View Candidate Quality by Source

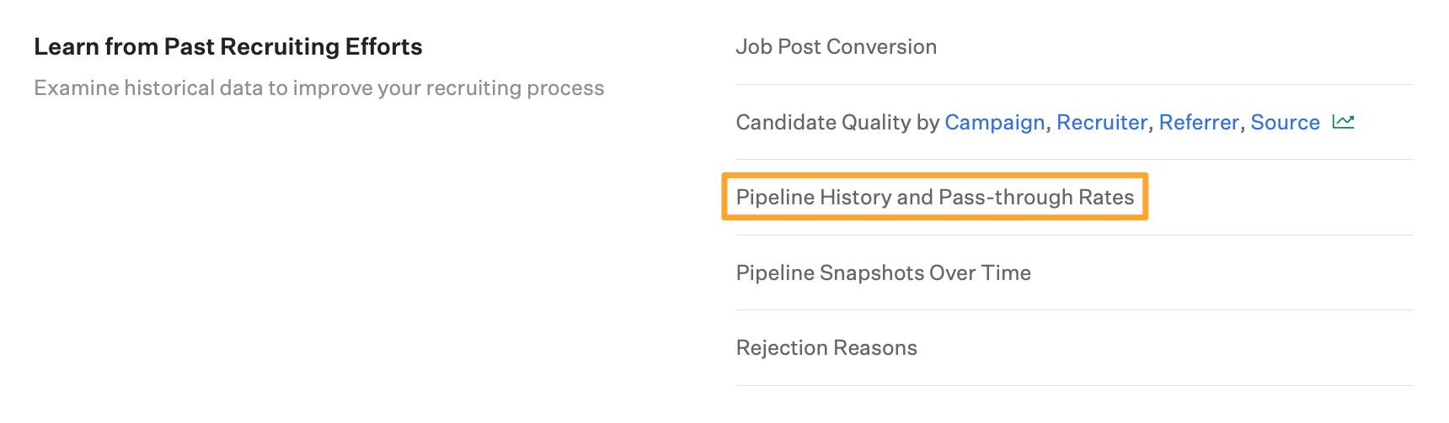point(1285,122)
